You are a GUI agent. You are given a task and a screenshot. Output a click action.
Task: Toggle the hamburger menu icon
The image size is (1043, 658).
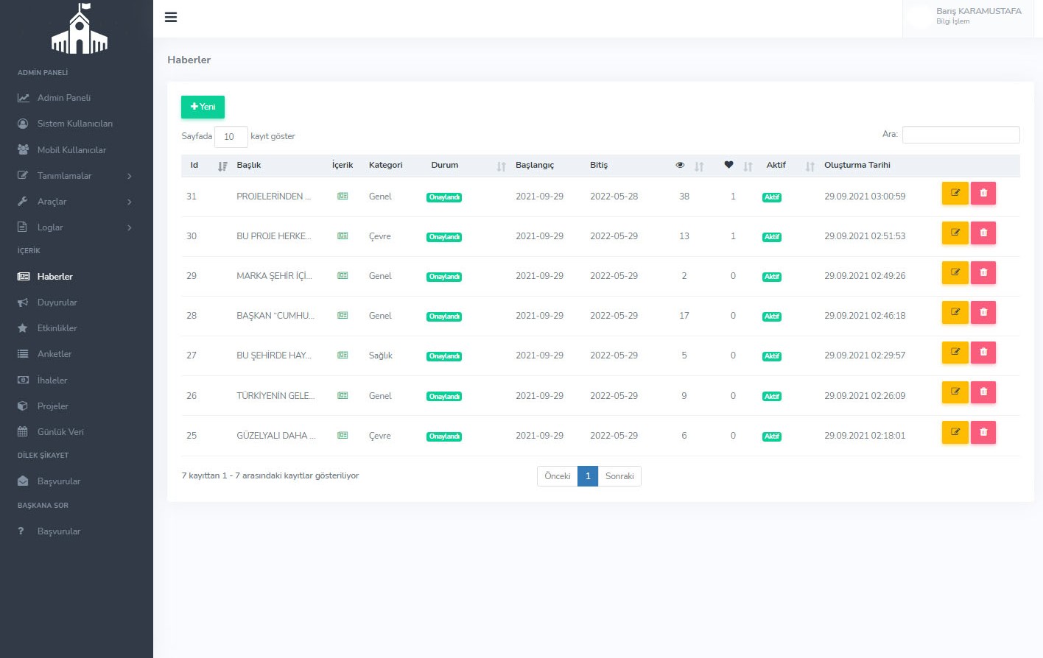(x=171, y=17)
